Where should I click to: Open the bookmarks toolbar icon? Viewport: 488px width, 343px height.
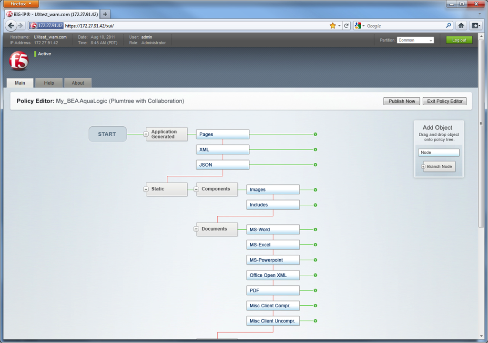(475, 26)
